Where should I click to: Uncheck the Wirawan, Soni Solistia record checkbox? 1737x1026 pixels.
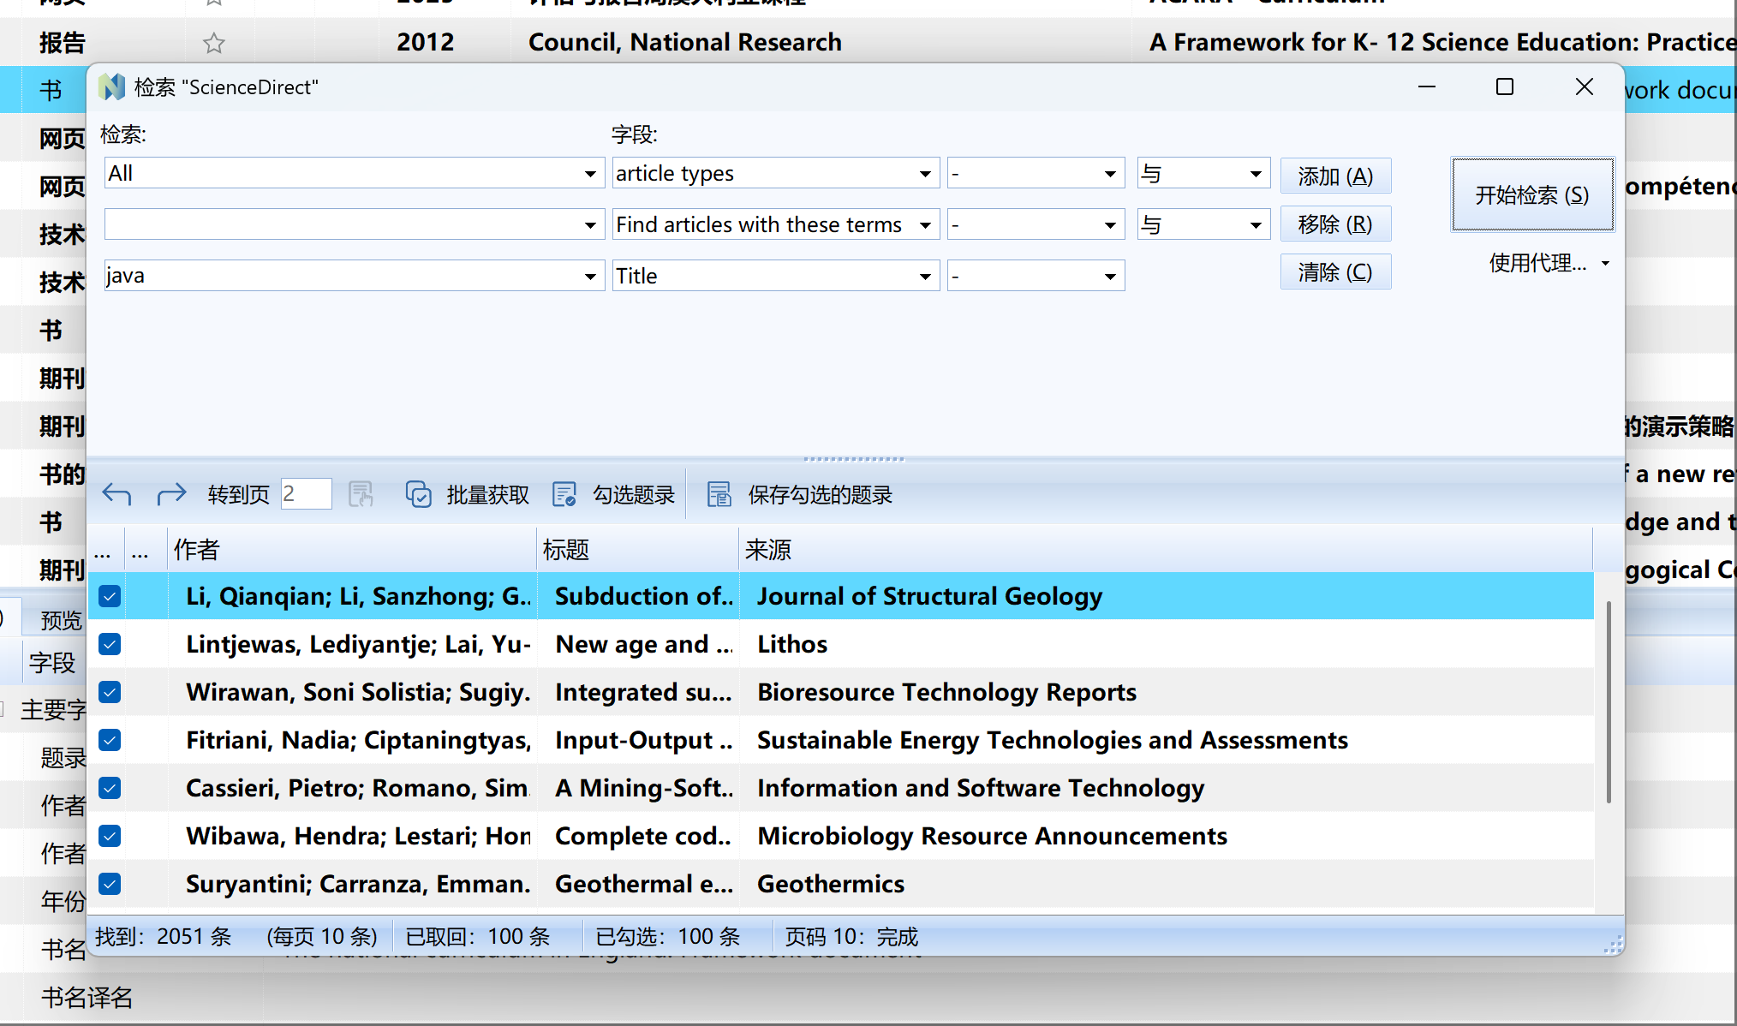pos(110,692)
